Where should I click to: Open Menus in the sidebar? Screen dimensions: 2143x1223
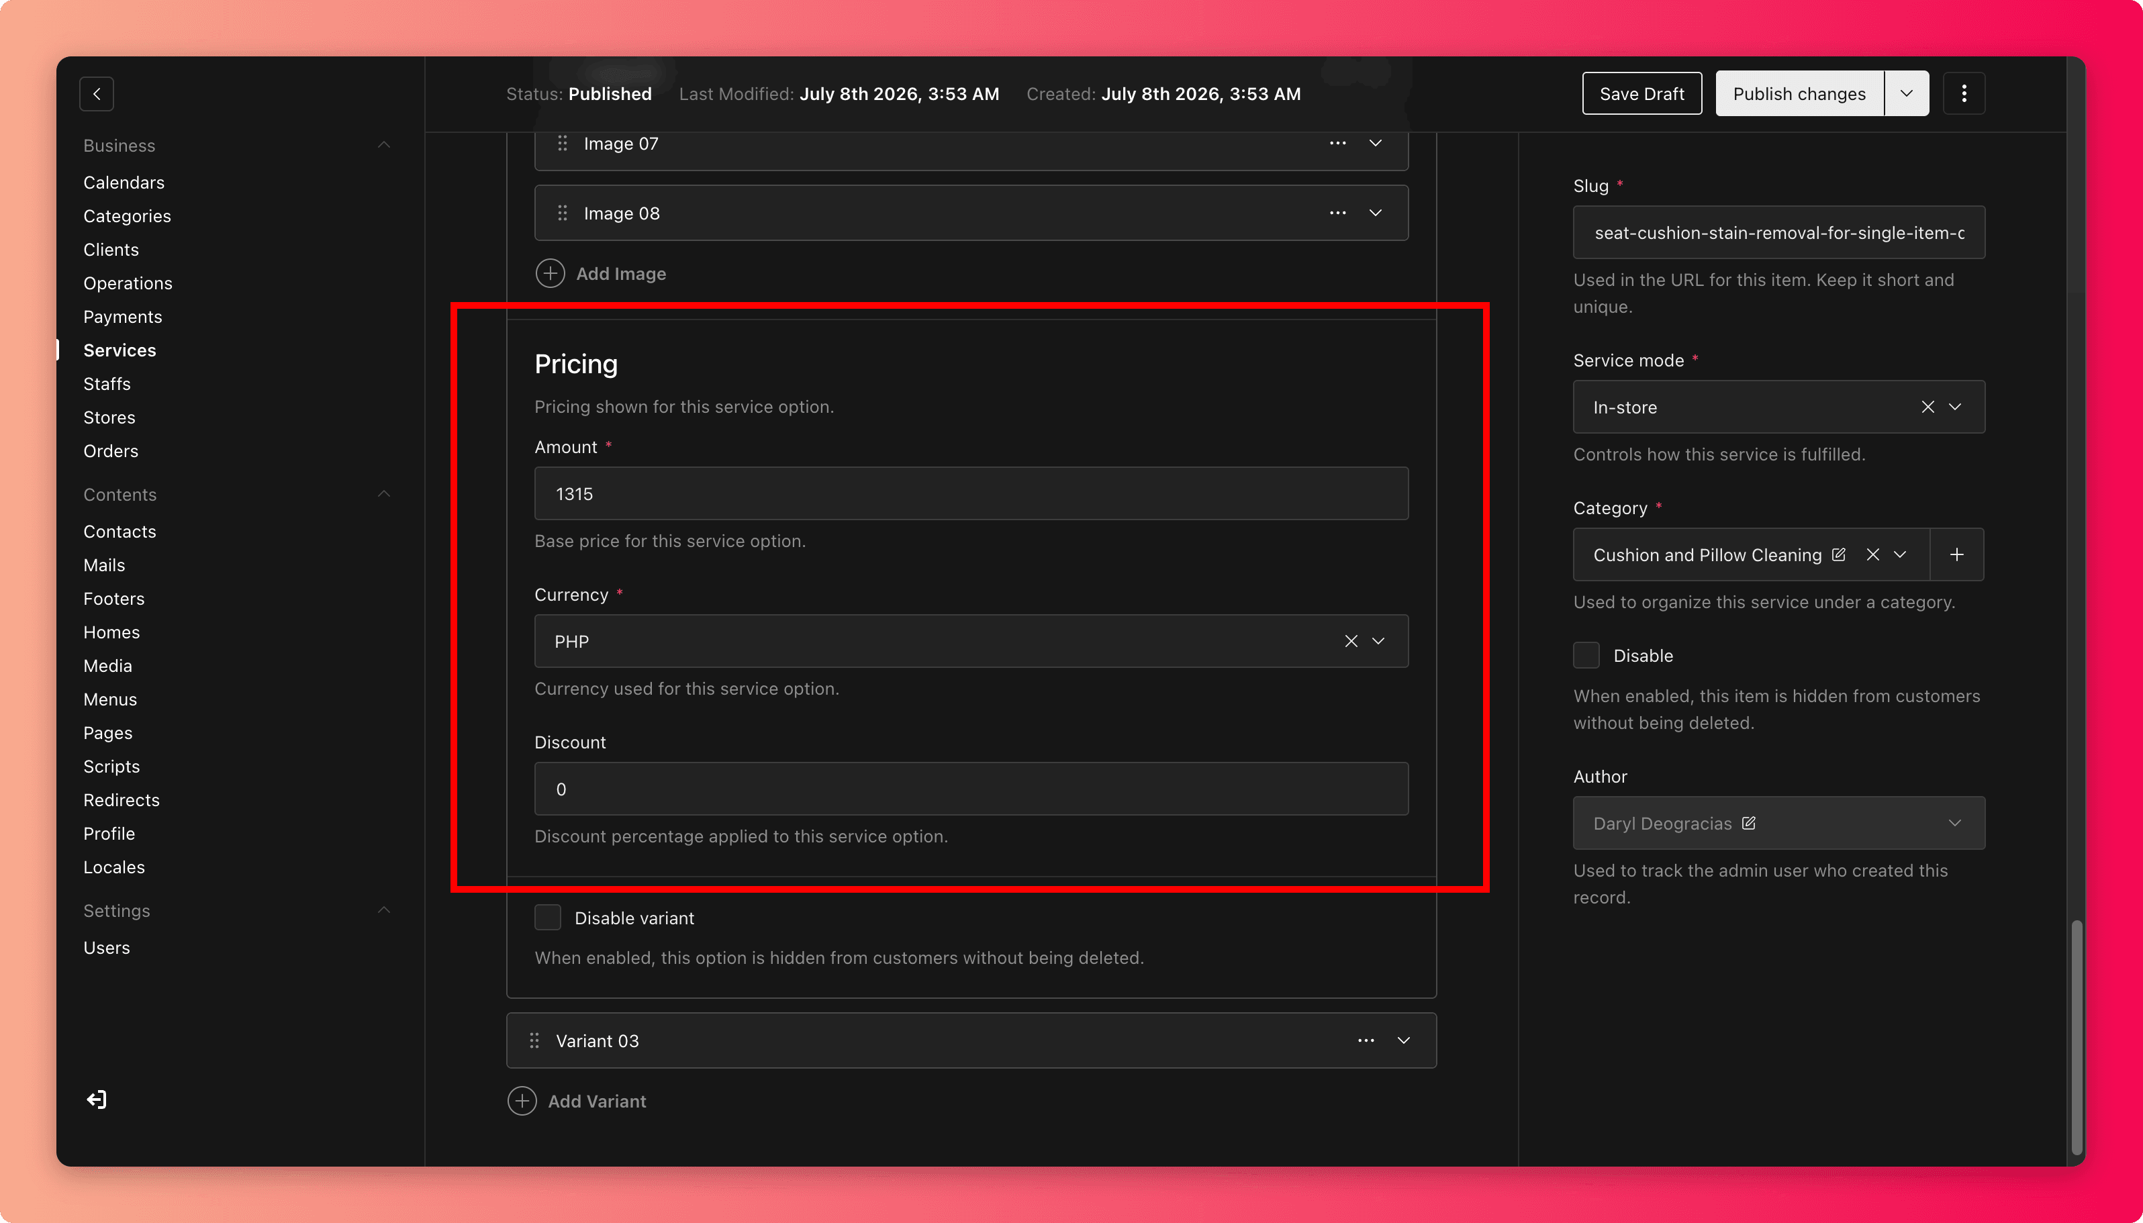[x=110, y=699]
